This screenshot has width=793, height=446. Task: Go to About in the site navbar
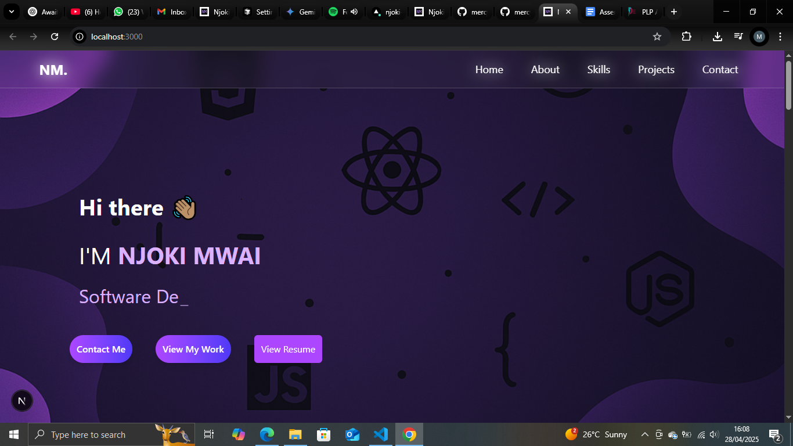(x=545, y=70)
